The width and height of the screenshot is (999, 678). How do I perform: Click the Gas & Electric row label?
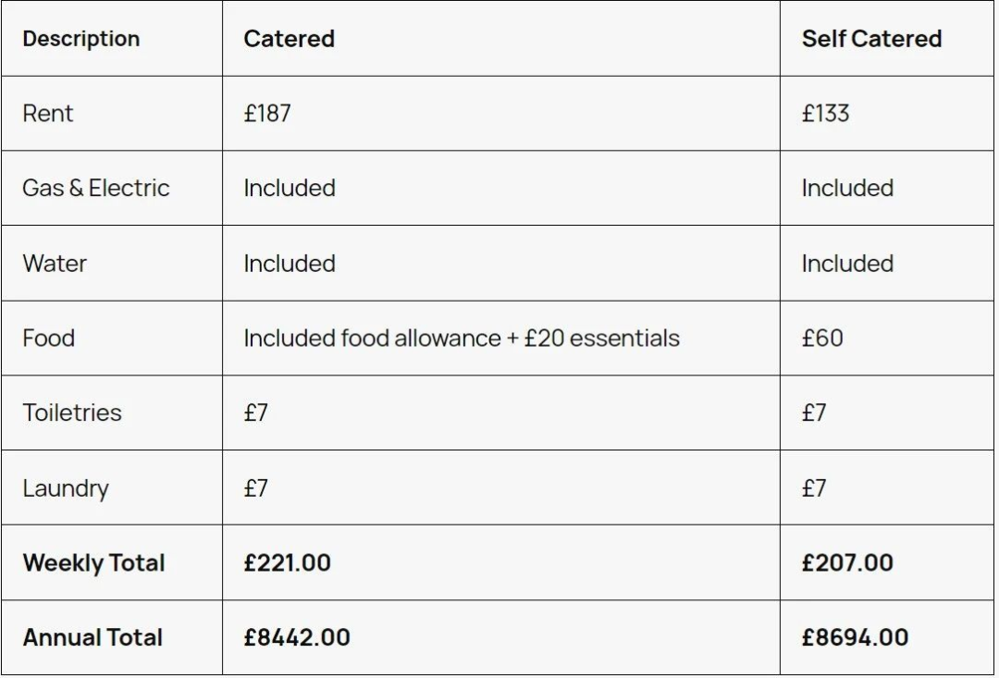[x=96, y=188]
